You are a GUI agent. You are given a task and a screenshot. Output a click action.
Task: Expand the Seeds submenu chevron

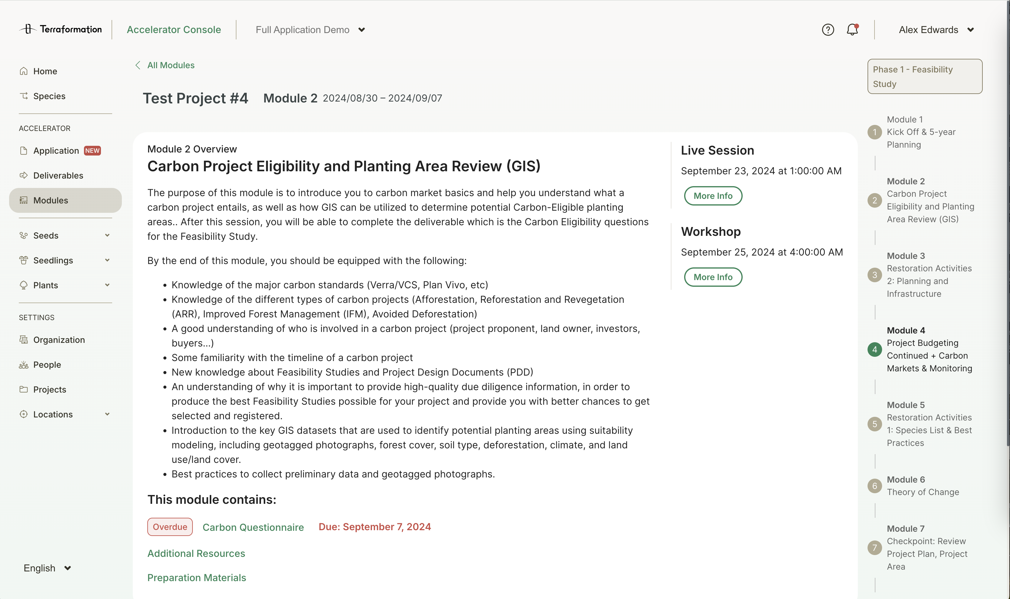tap(107, 235)
